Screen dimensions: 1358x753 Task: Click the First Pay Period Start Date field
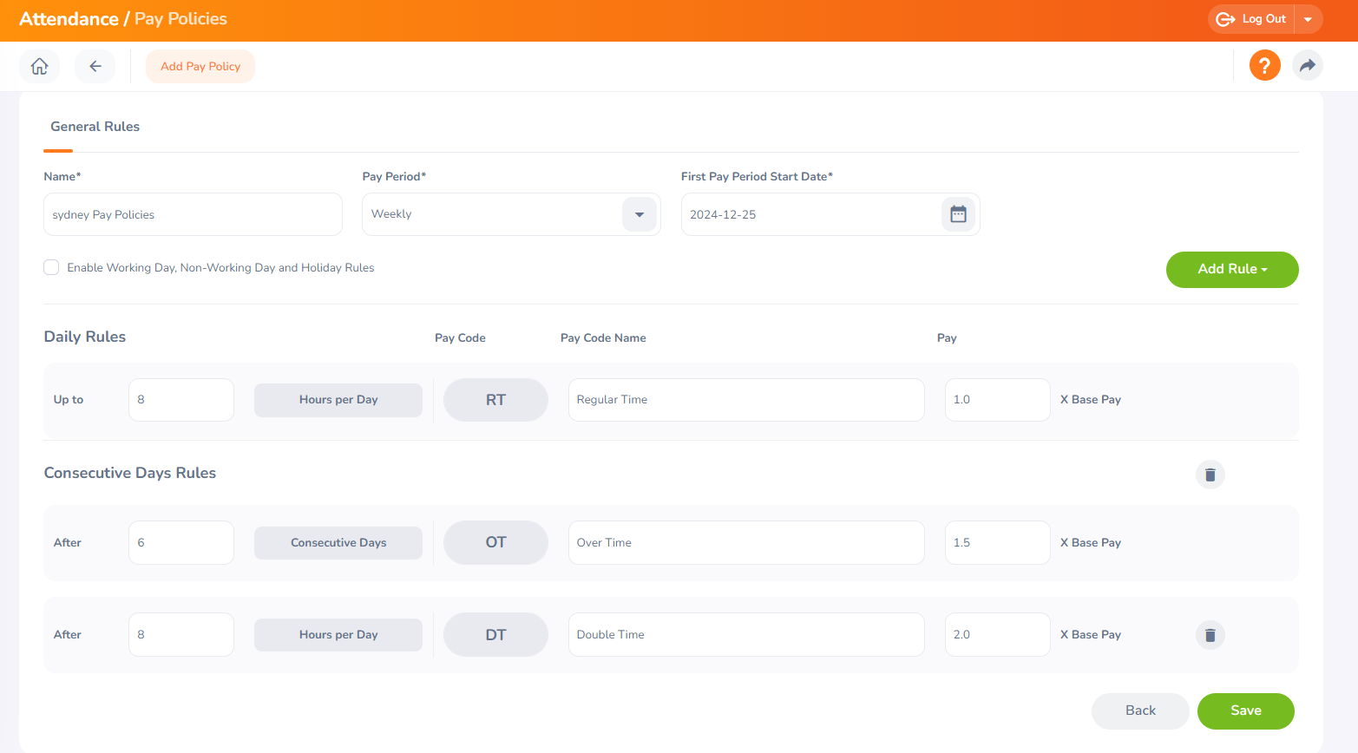pyautogui.click(x=830, y=214)
